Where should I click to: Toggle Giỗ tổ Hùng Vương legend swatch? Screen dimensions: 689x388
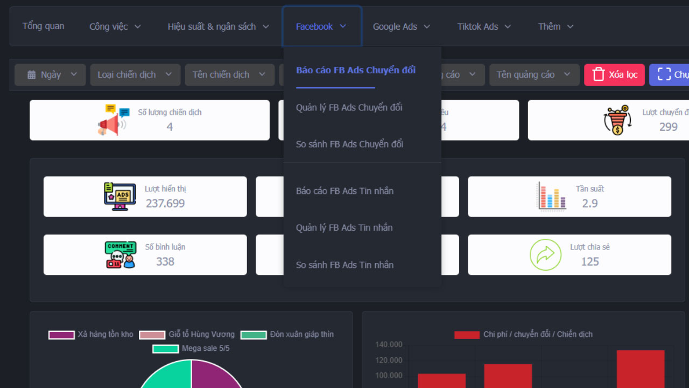(x=152, y=335)
